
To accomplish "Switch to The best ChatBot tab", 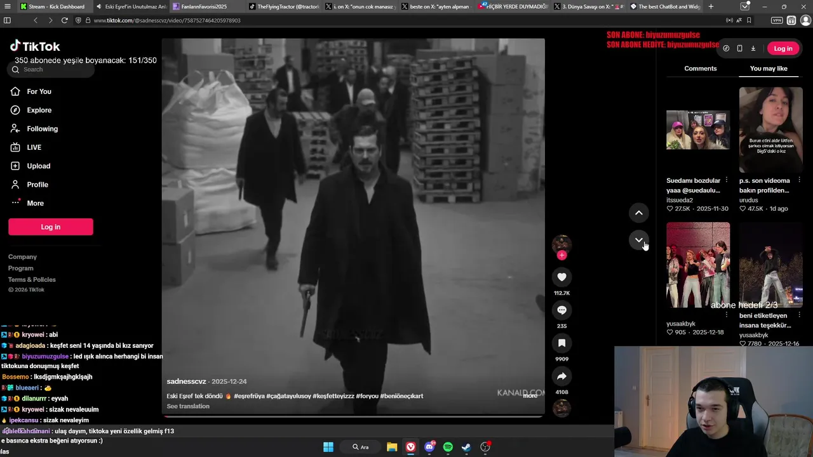I will tap(664, 6).
